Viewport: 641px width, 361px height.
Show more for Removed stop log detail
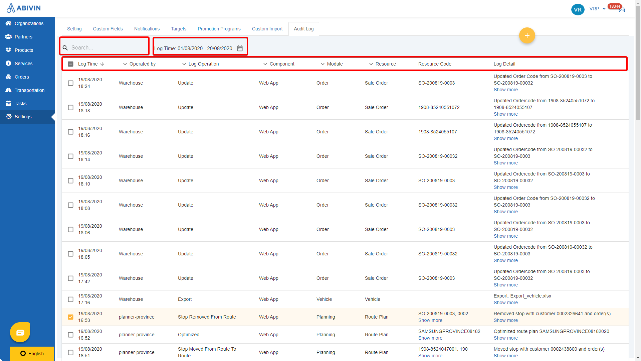505,320
